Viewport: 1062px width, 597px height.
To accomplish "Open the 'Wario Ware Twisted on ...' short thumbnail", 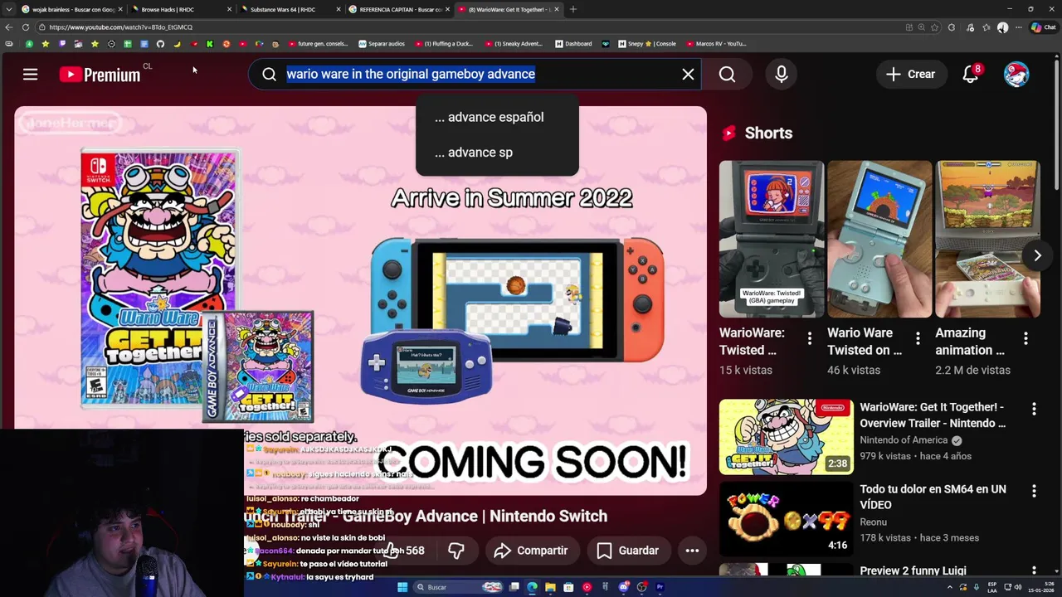I will coord(879,239).
